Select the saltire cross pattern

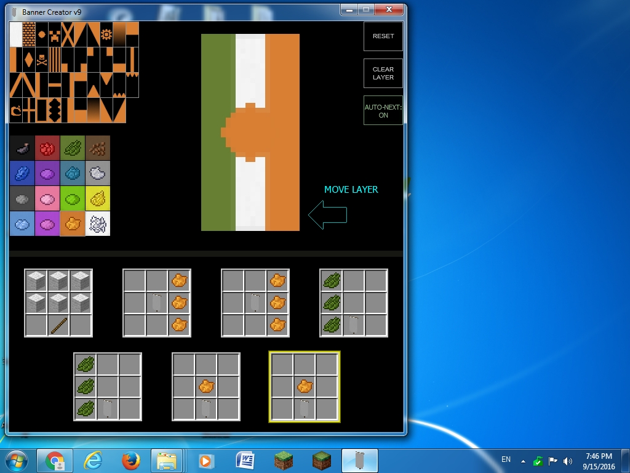point(68,33)
